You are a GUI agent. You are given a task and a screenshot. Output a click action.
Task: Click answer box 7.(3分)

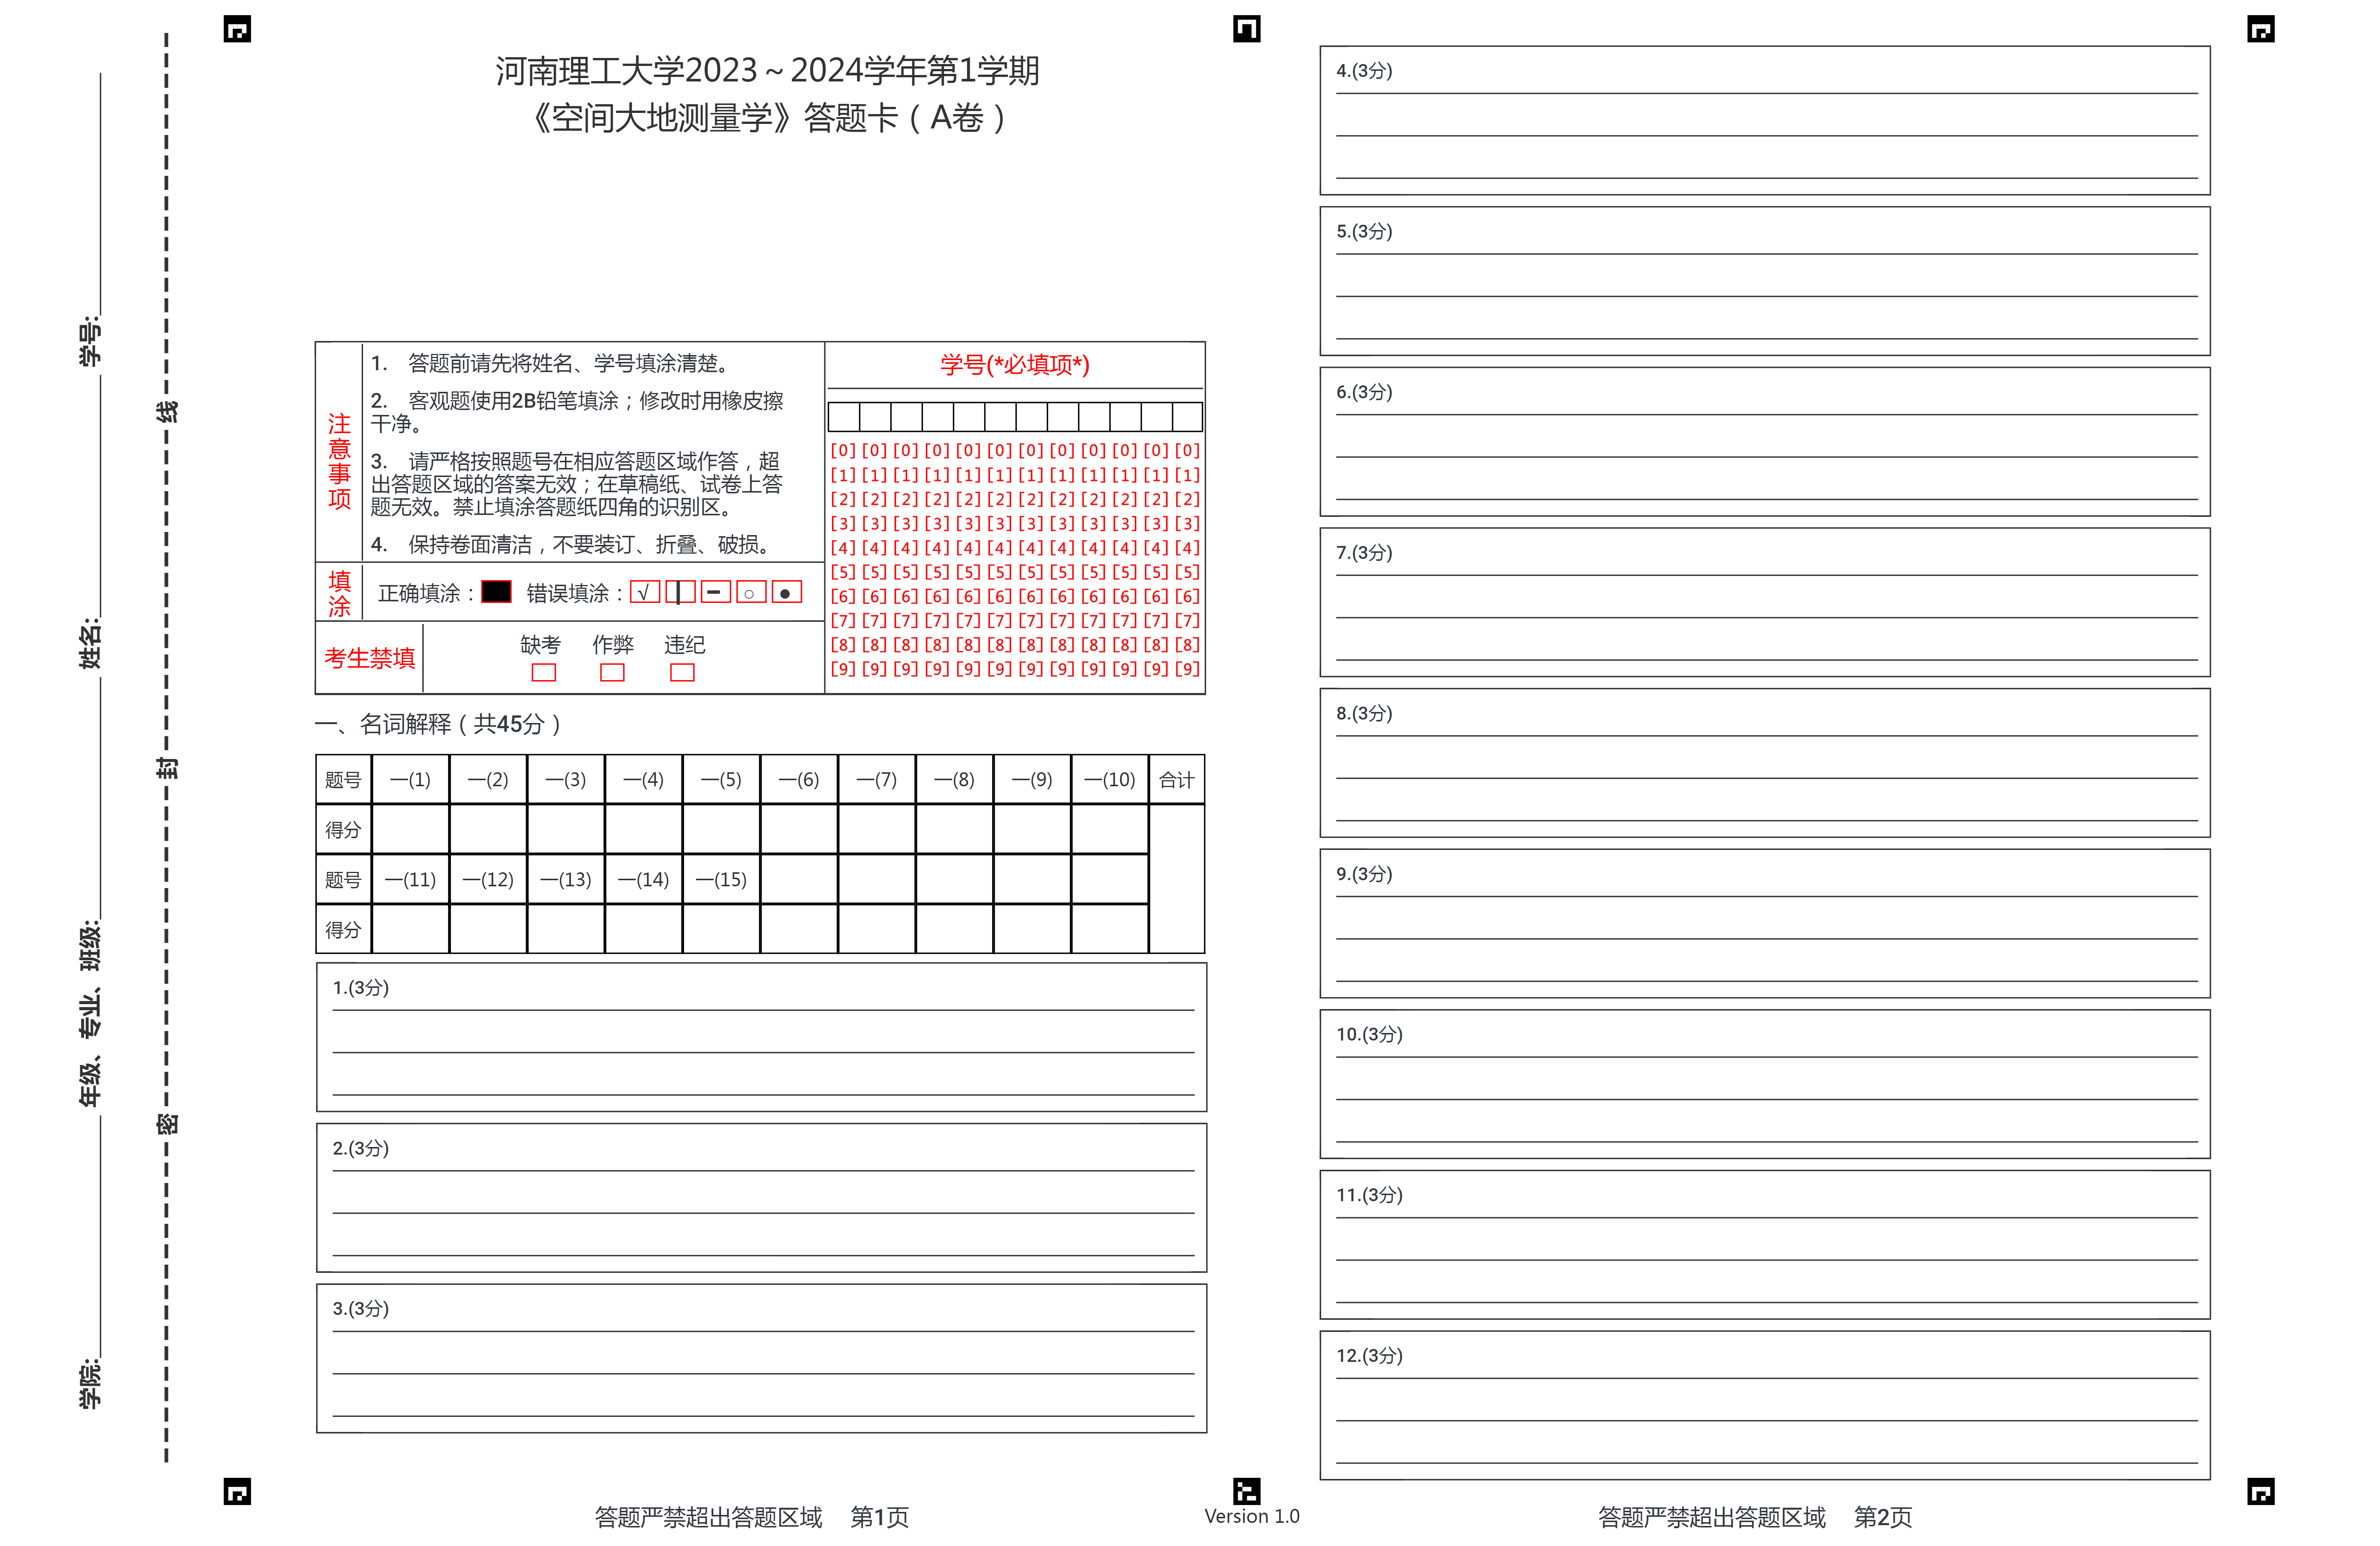pyautogui.click(x=1764, y=602)
